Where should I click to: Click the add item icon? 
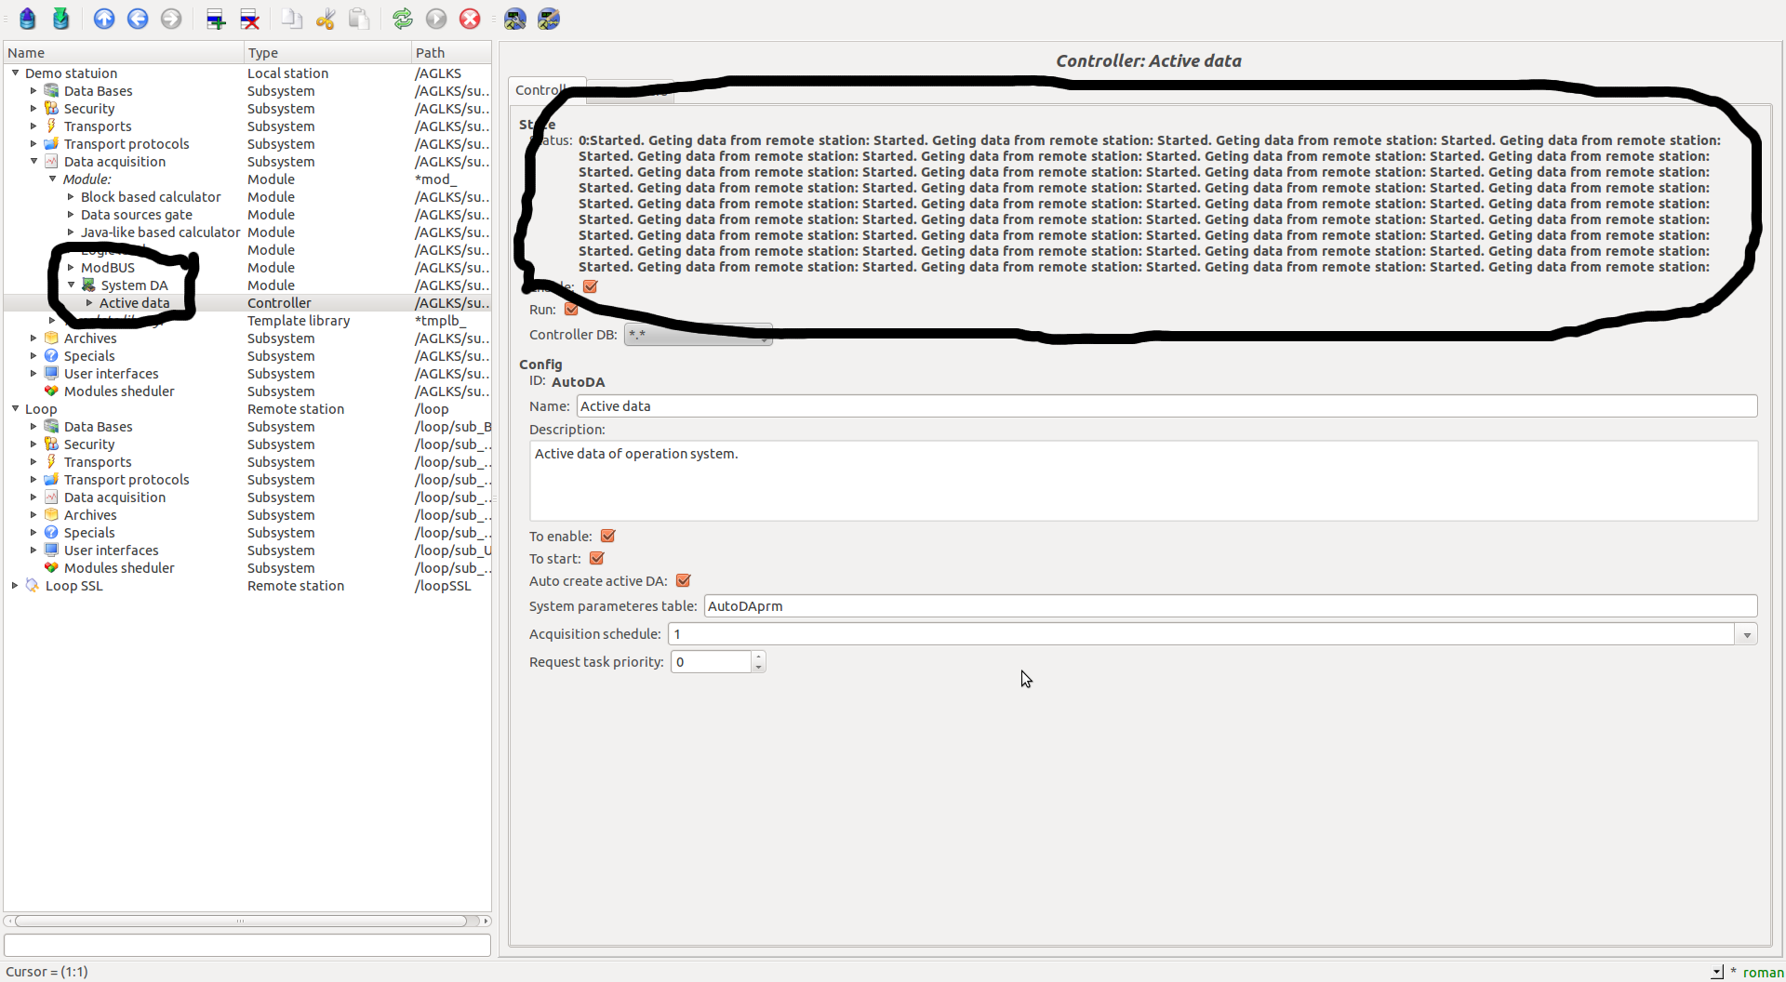(x=216, y=19)
